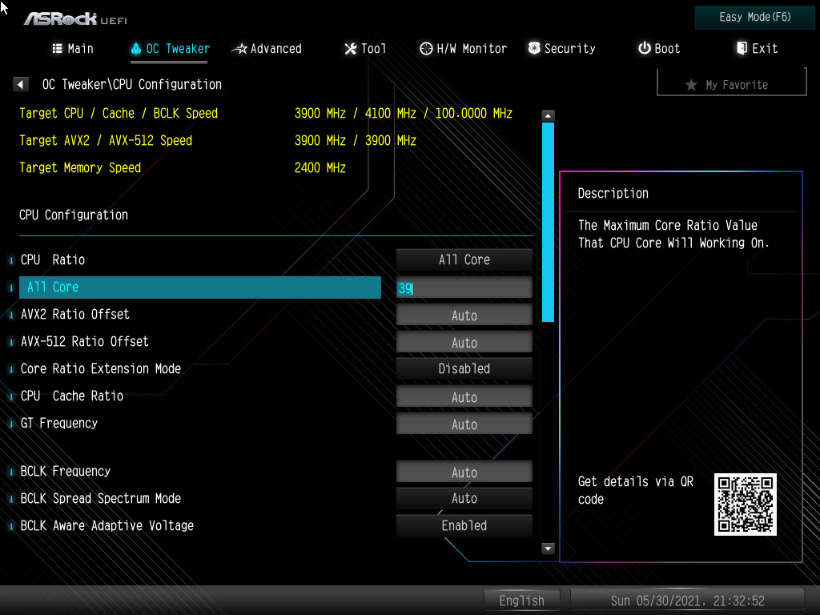Screen dimensions: 820x615
Task: Open CPU Cache Ratio value
Action: click(x=464, y=396)
